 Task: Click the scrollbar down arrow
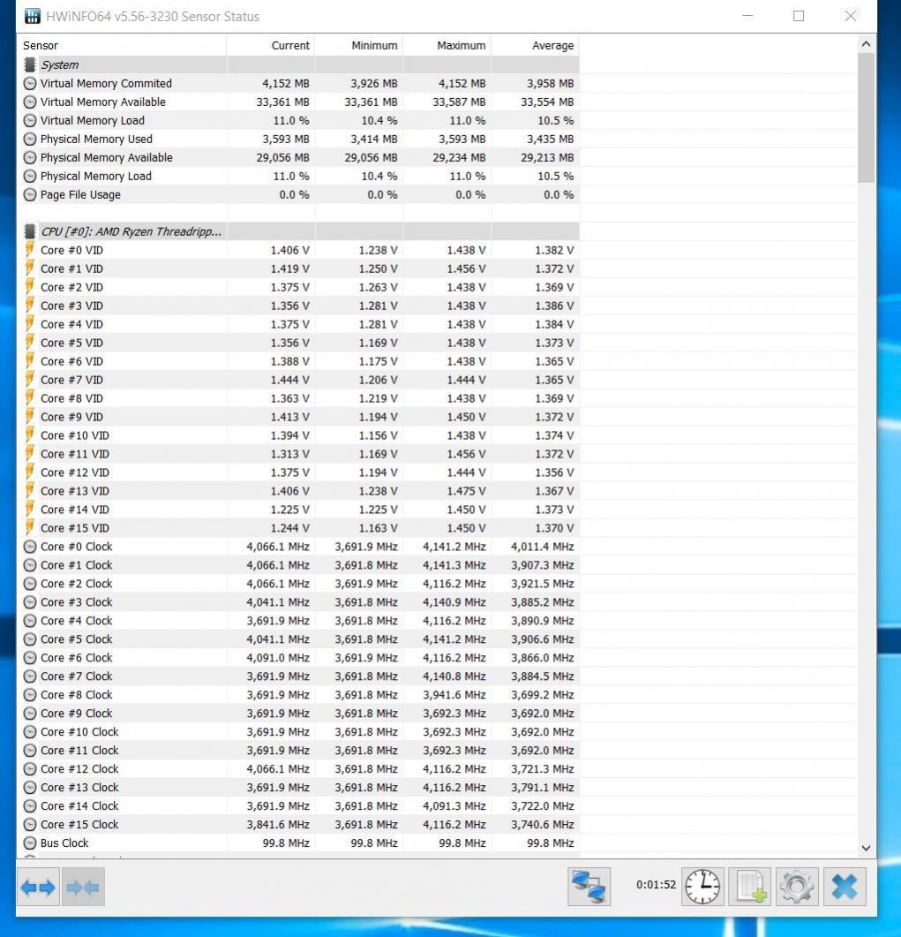866,848
